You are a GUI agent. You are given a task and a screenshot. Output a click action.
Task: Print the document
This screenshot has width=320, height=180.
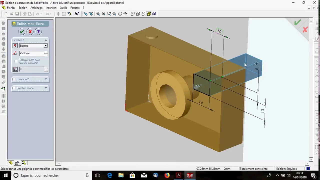(x=25, y=14)
